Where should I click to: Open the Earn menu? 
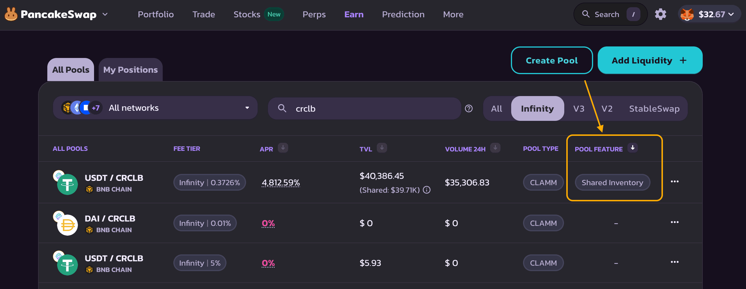pyautogui.click(x=354, y=14)
